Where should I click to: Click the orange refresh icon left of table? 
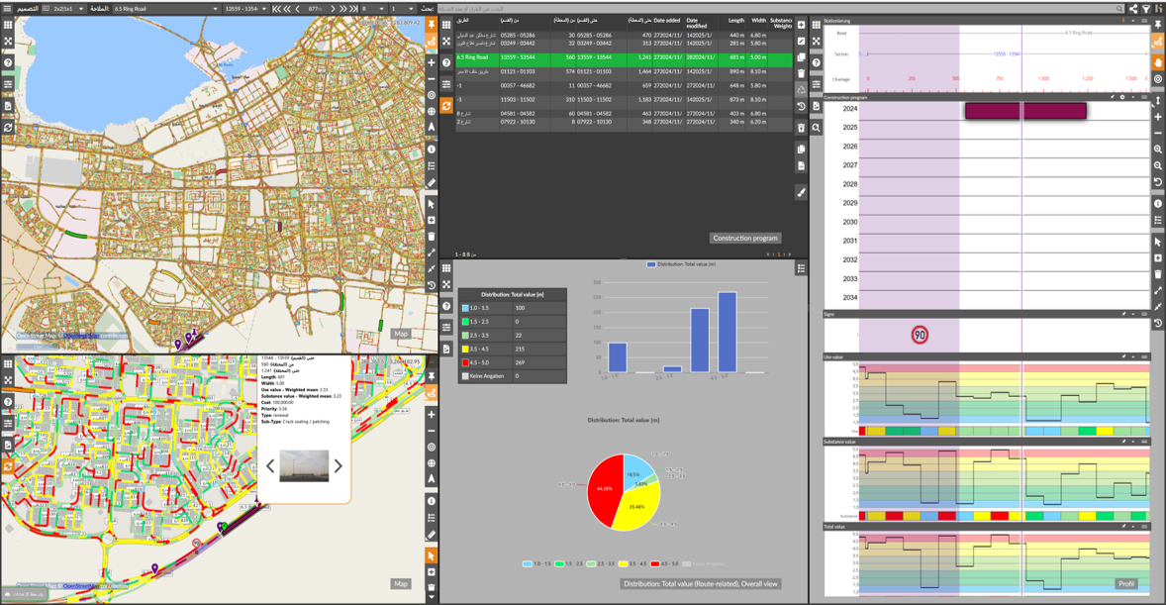click(x=446, y=106)
